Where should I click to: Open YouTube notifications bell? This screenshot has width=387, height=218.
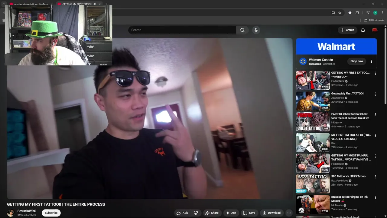click(363, 30)
